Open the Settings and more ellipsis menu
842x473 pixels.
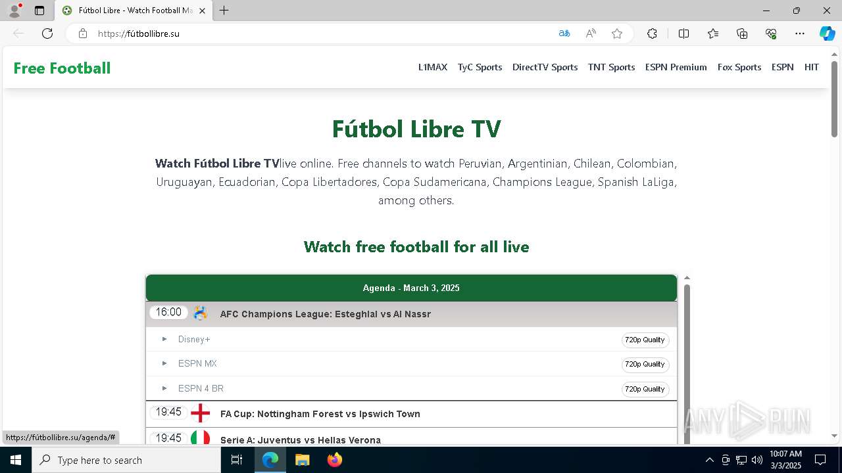[x=800, y=34]
